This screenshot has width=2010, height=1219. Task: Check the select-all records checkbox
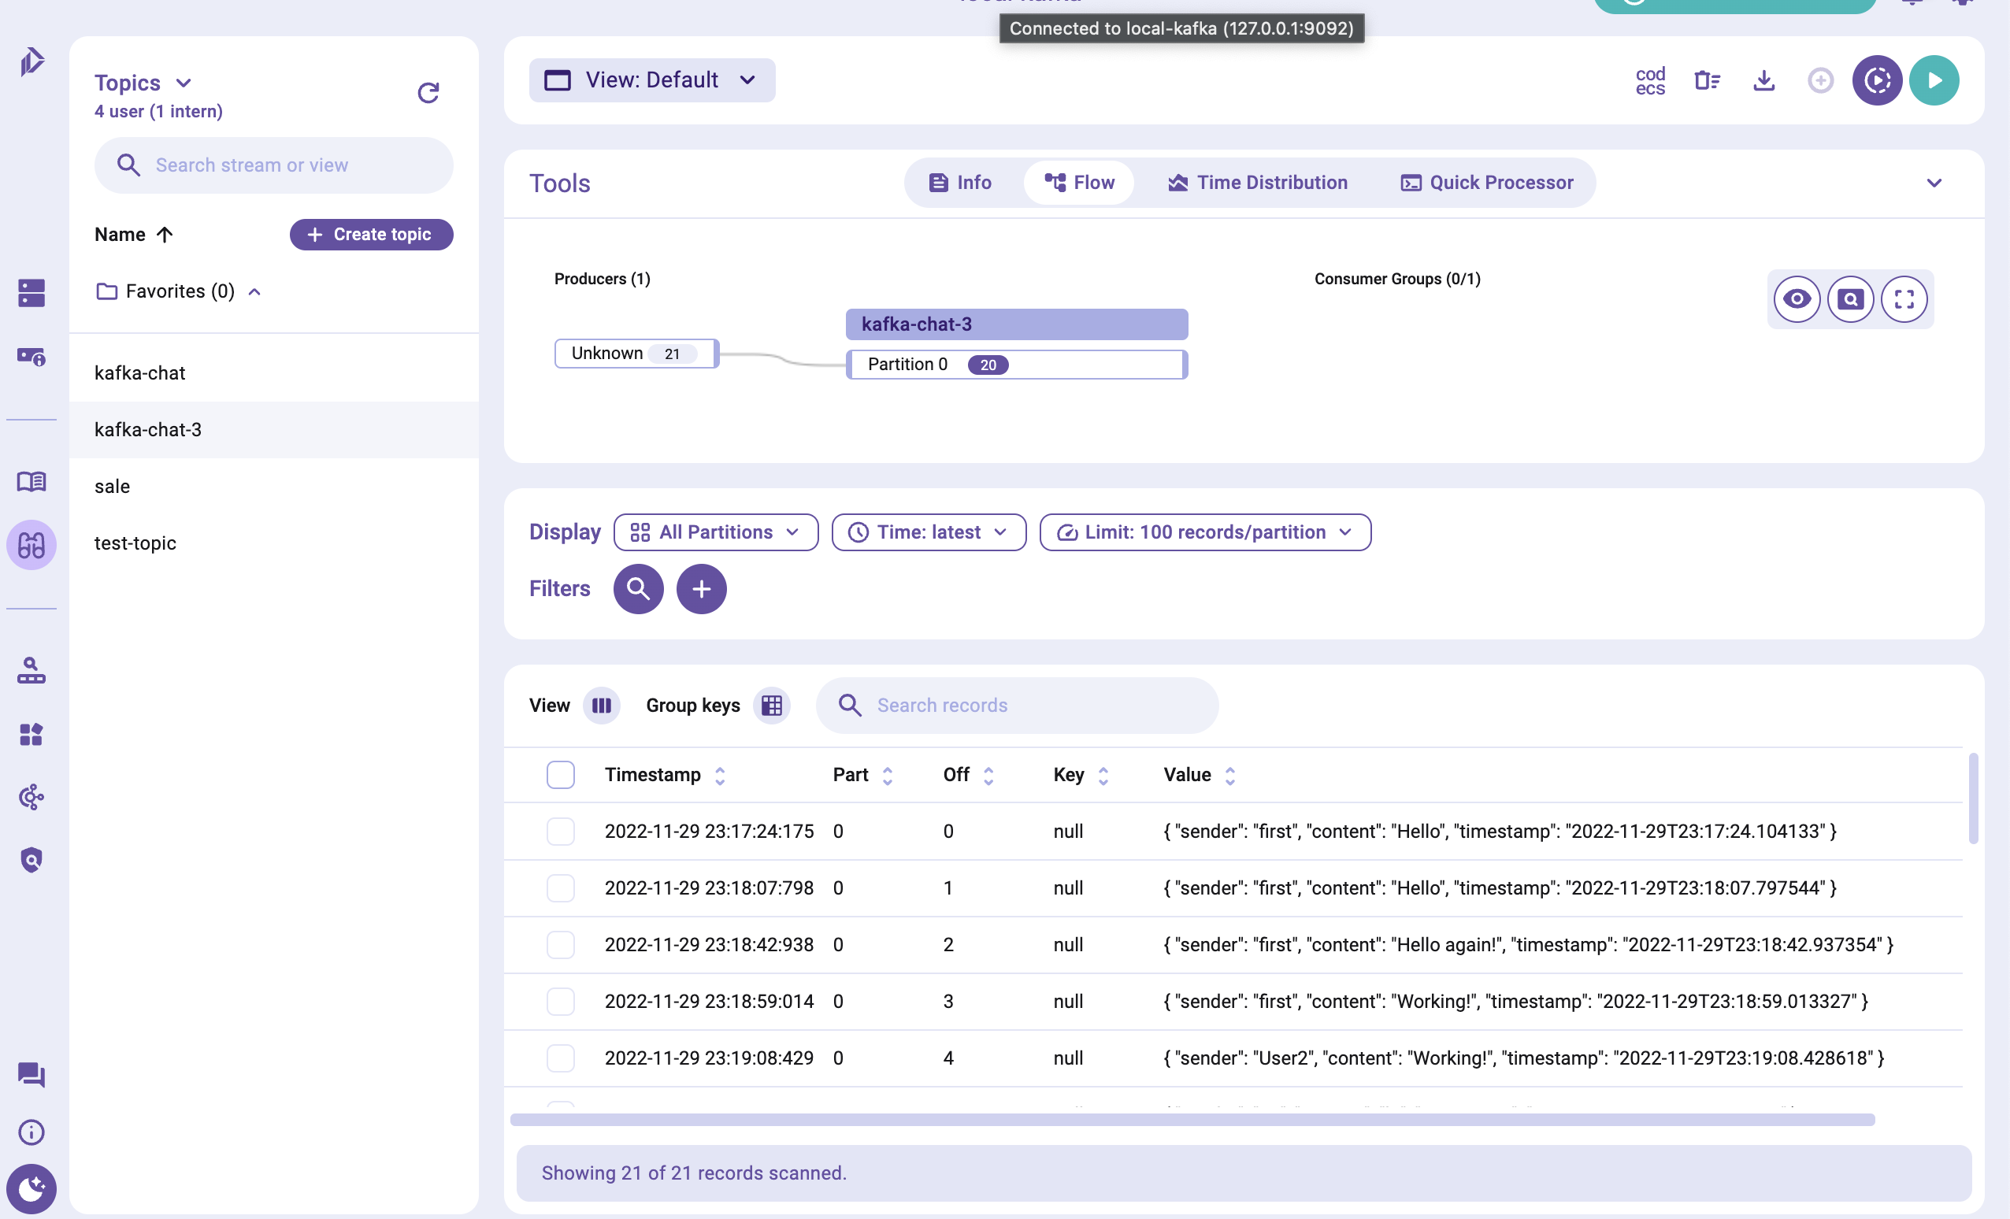pyautogui.click(x=561, y=775)
